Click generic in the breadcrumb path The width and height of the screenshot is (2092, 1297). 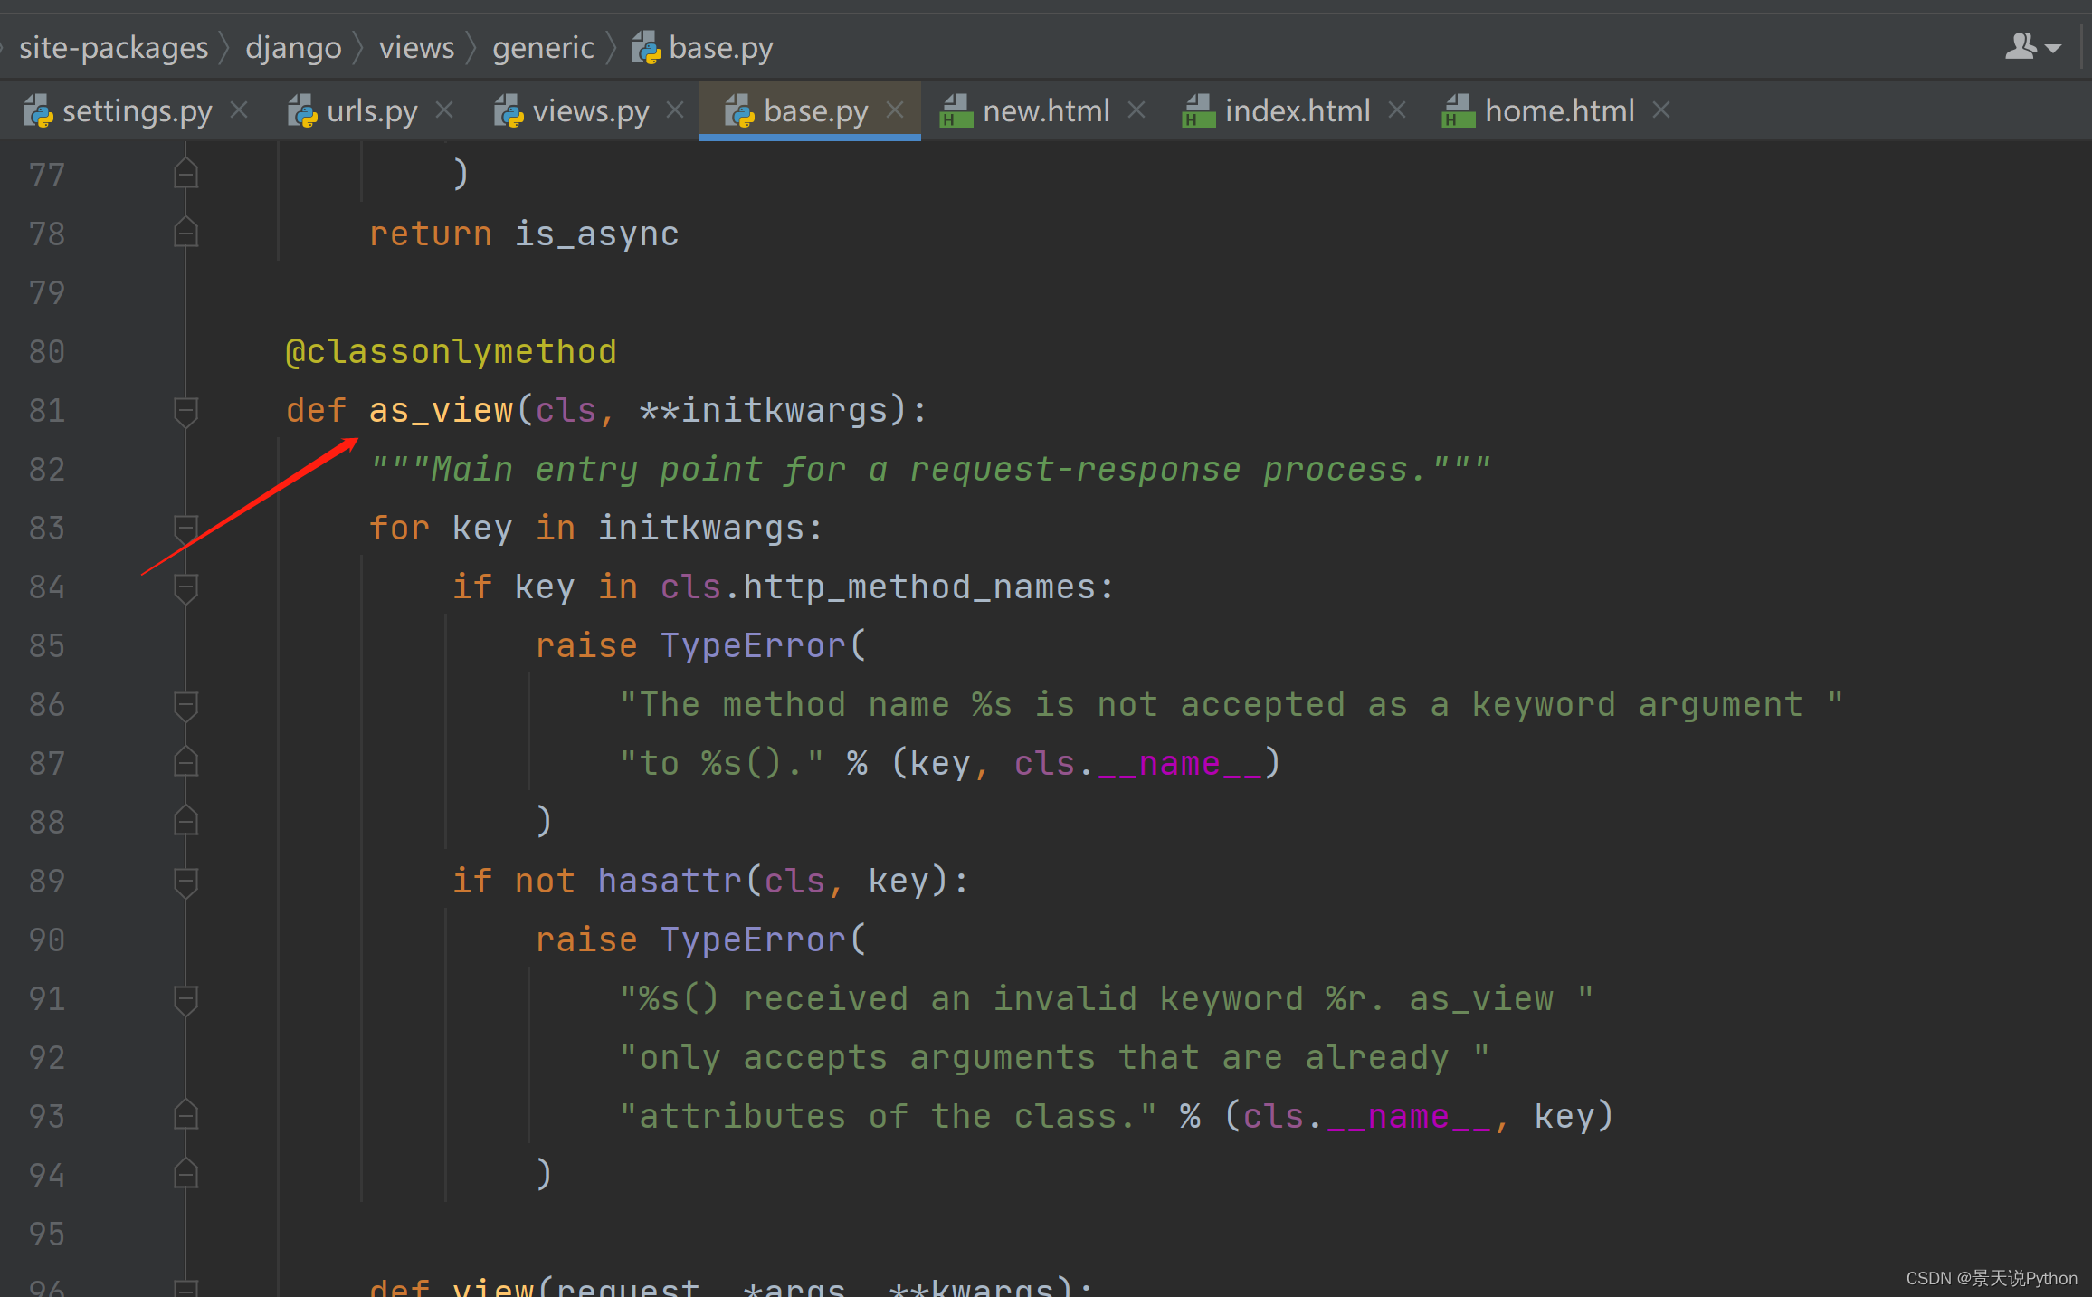[x=543, y=47]
